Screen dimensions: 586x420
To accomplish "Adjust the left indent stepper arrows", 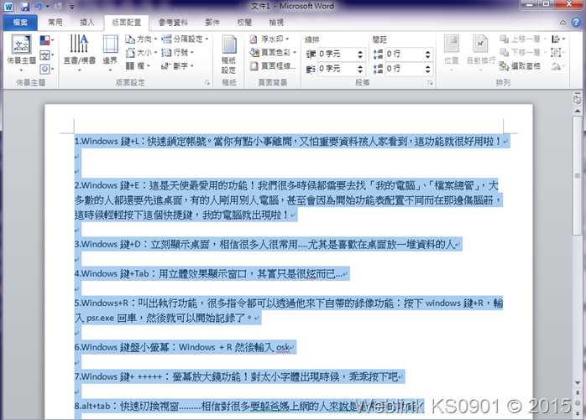I will click(x=360, y=54).
